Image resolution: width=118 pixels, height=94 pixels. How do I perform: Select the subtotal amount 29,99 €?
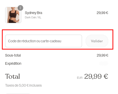pos(102,55)
